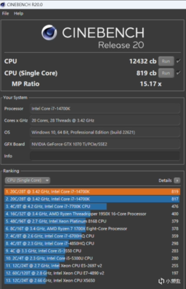Open the CPU (Single Core) ranking dropdown

click(x=27, y=180)
